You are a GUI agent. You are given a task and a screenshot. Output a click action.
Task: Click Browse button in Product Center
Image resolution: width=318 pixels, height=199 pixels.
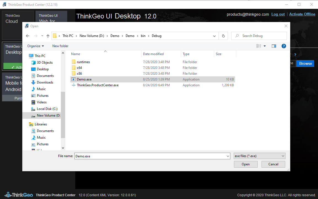pyautogui.click(x=305, y=63)
